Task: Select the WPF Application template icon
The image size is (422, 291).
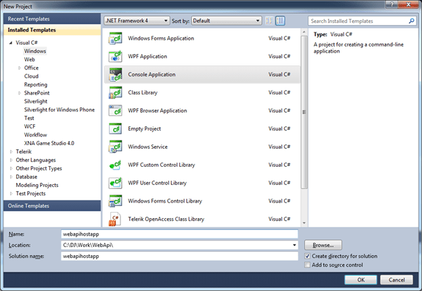Action: coord(114,56)
